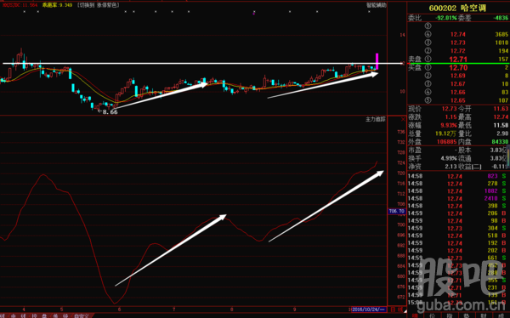This screenshot has width=510, height=318.
Task: Close the 主力追踪 indicator panel
Action: pyautogui.click(x=403, y=119)
